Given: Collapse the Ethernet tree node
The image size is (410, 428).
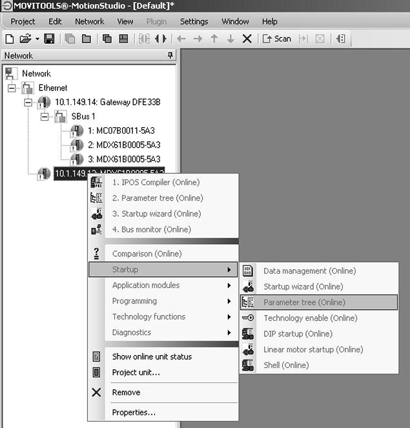Looking at the screenshot, I should pos(12,88).
